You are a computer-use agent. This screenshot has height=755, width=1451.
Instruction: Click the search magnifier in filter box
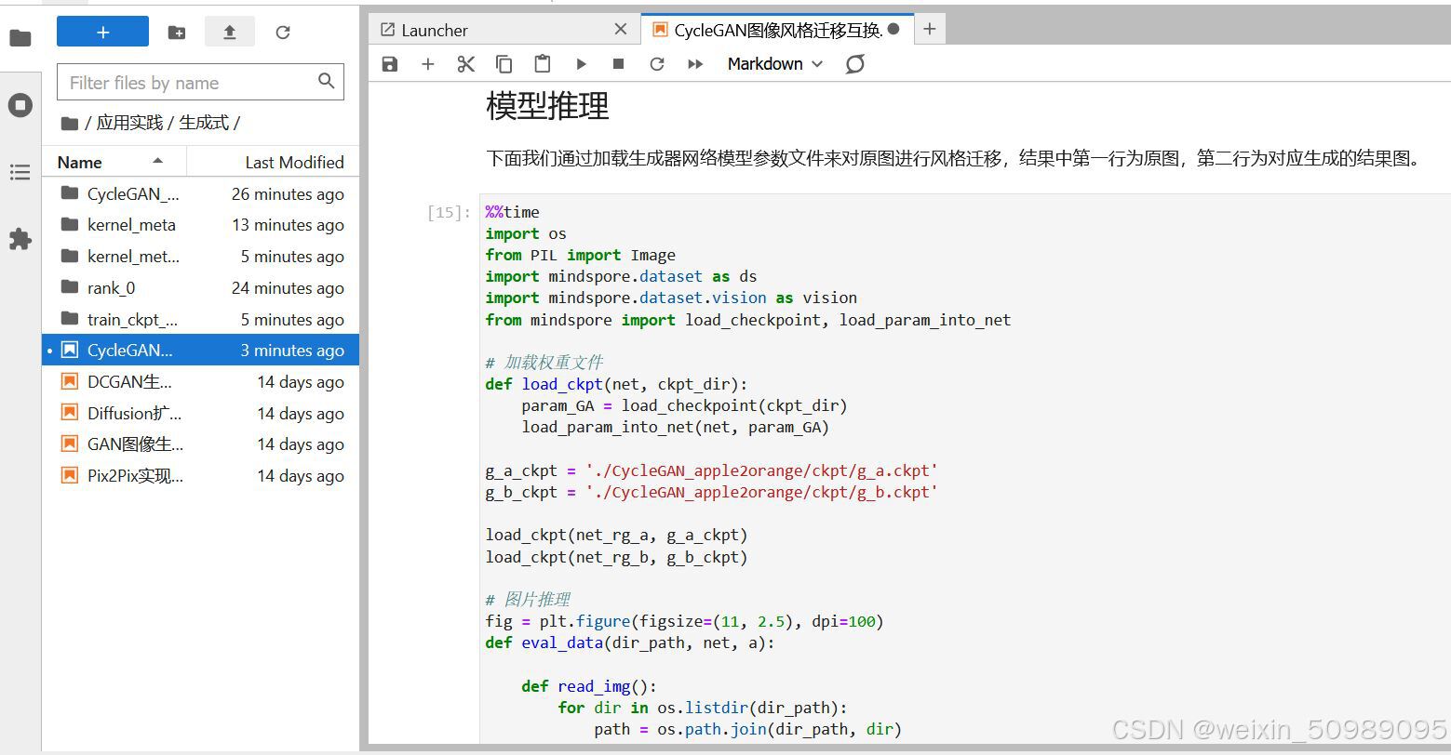(326, 81)
